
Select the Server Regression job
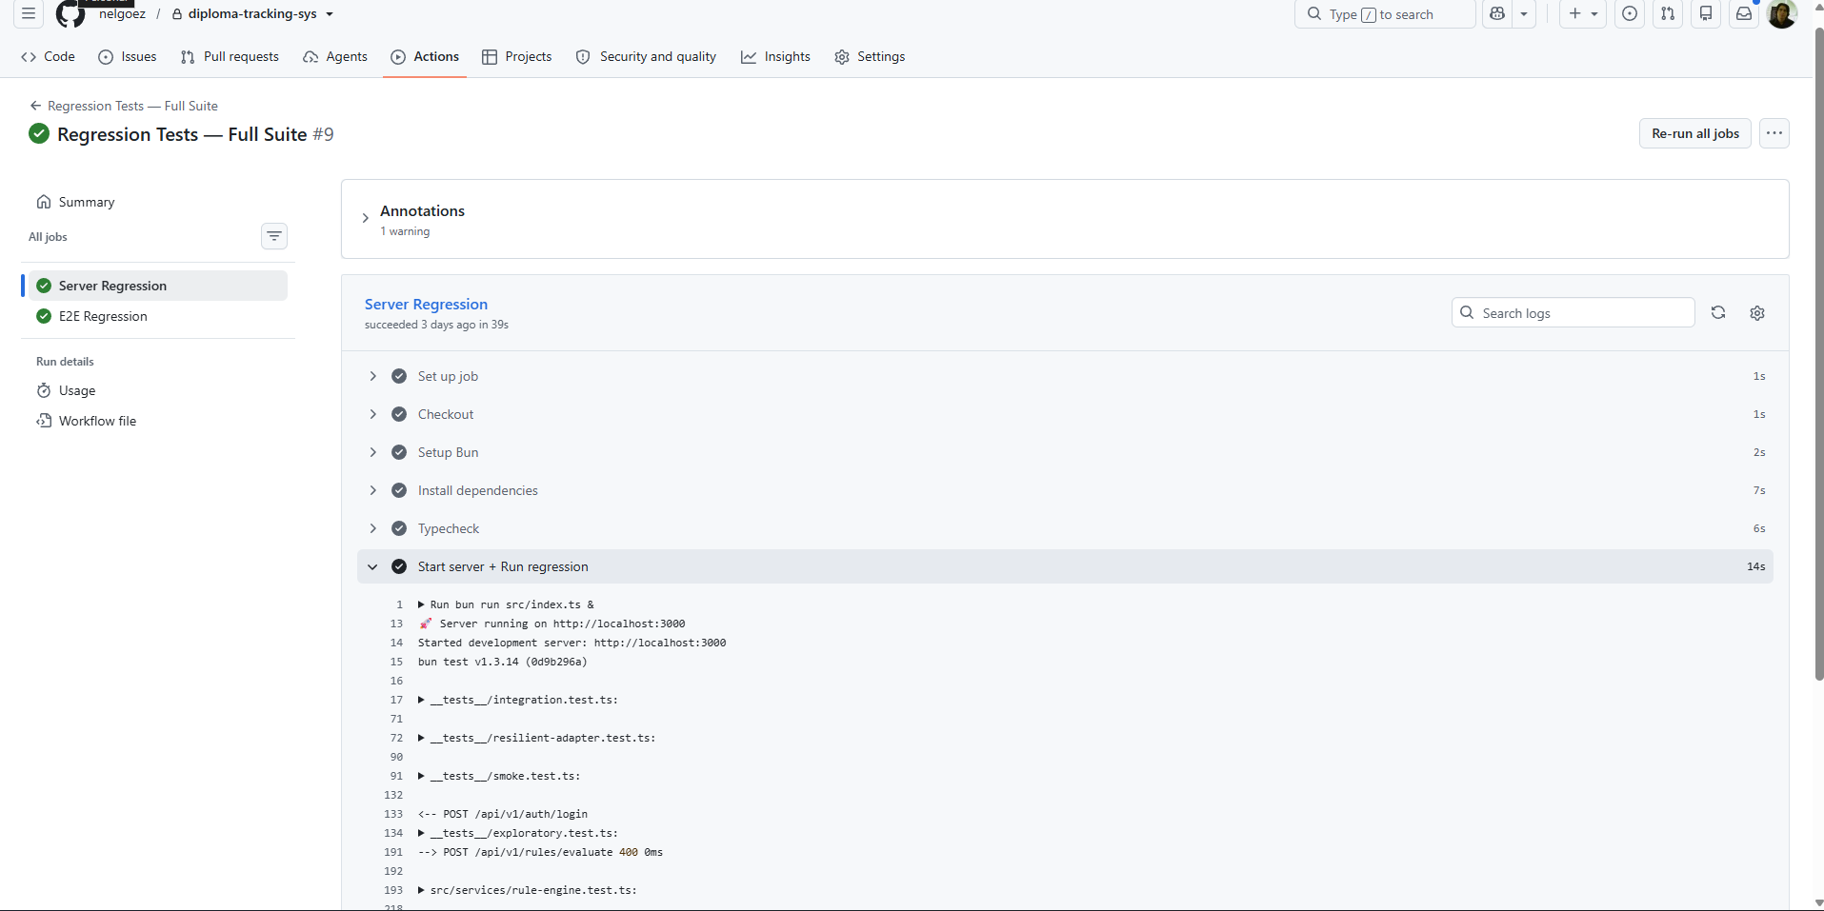pos(158,286)
